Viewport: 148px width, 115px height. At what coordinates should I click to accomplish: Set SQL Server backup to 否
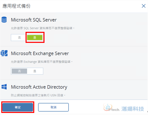click(x=19, y=37)
